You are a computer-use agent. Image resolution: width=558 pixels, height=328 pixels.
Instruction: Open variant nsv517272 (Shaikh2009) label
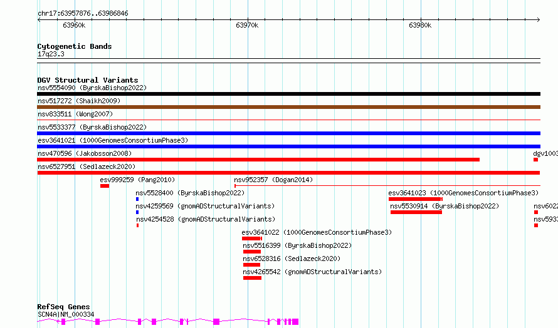[79, 101]
